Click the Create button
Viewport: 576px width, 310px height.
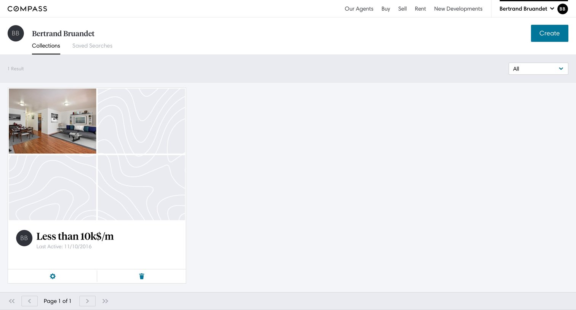(x=549, y=33)
